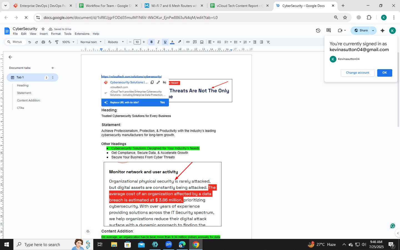Viewport: 400px width, 250px height.
Task: Open checklist options dropdown arrow
Action: pyautogui.click(x=231, y=42)
